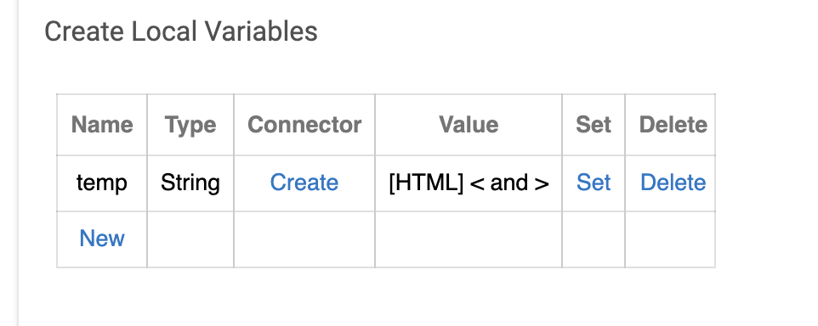The height and width of the screenshot is (326, 818).
Task: Click the Set column header
Action: [594, 125]
